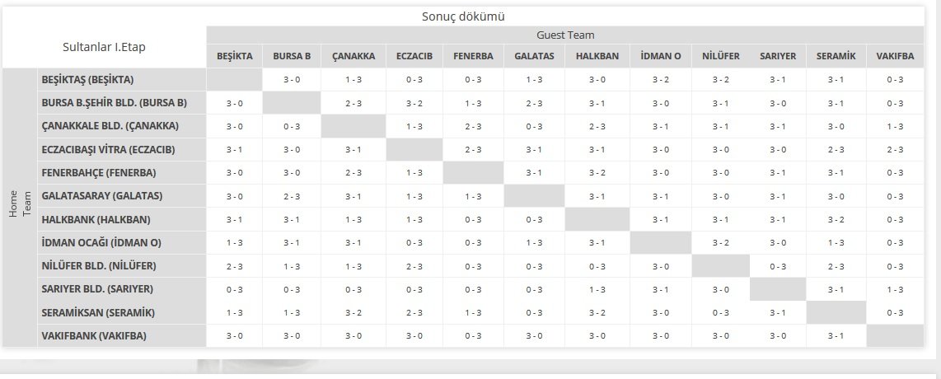
Task: Click the empty gray cell in Halkbank row
Action: click(597, 220)
